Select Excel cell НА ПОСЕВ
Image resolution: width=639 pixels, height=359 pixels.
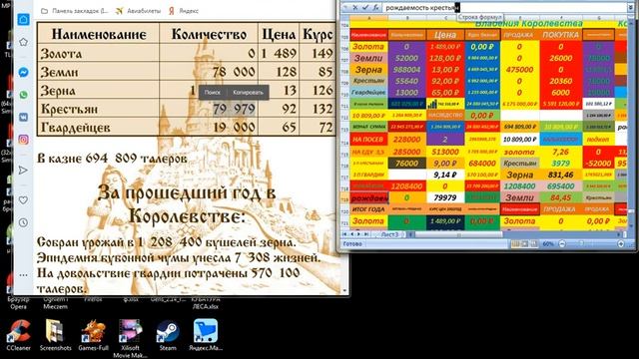click(368, 140)
